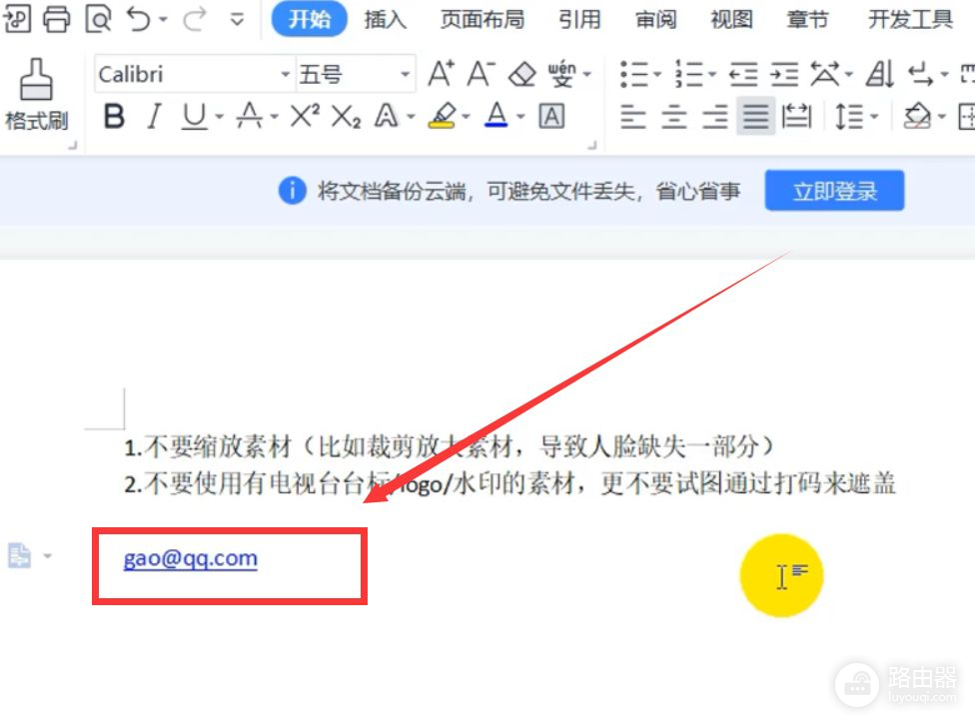Toggle Bold formatting
Image resolution: width=975 pixels, height=725 pixels.
tap(114, 116)
